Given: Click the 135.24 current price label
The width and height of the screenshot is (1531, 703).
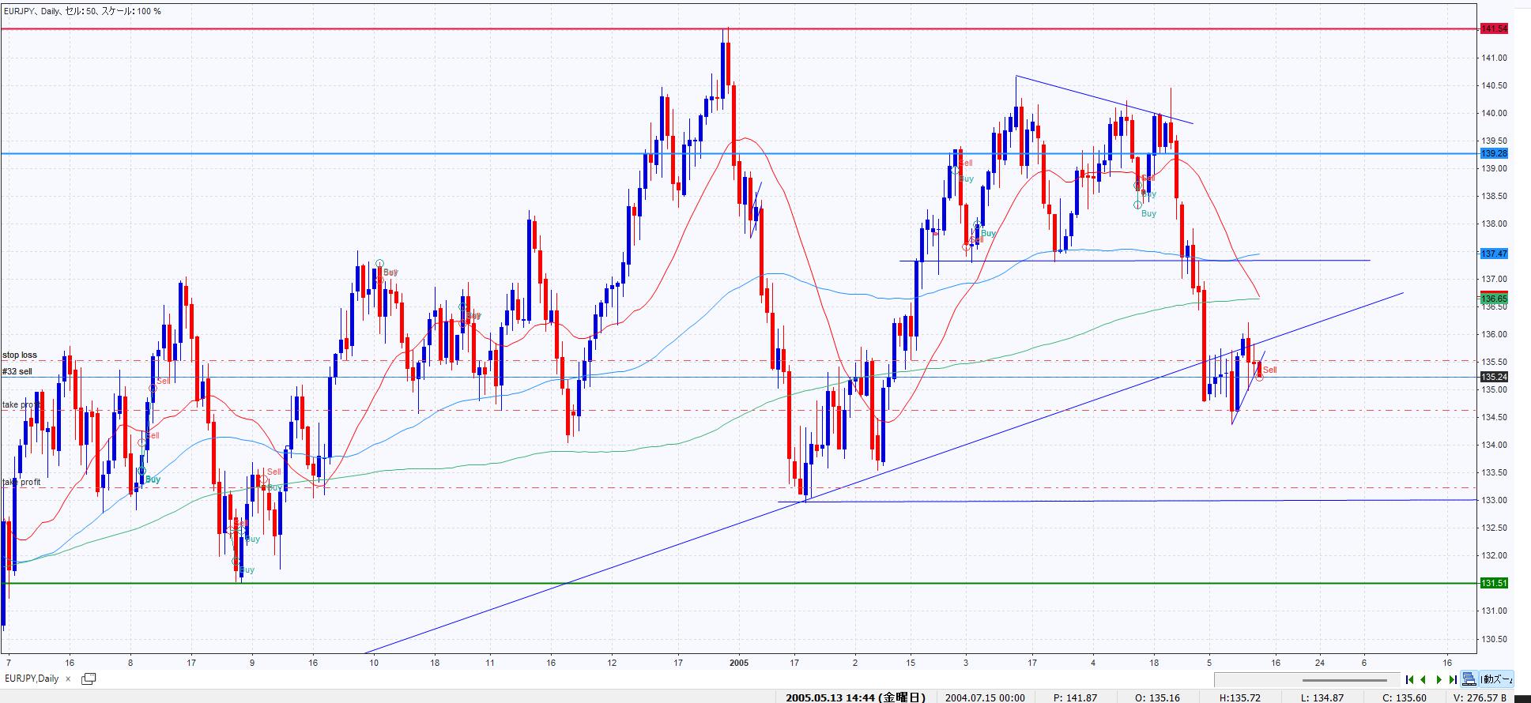Looking at the screenshot, I should pyautogui.click(x=1494, y=377).
